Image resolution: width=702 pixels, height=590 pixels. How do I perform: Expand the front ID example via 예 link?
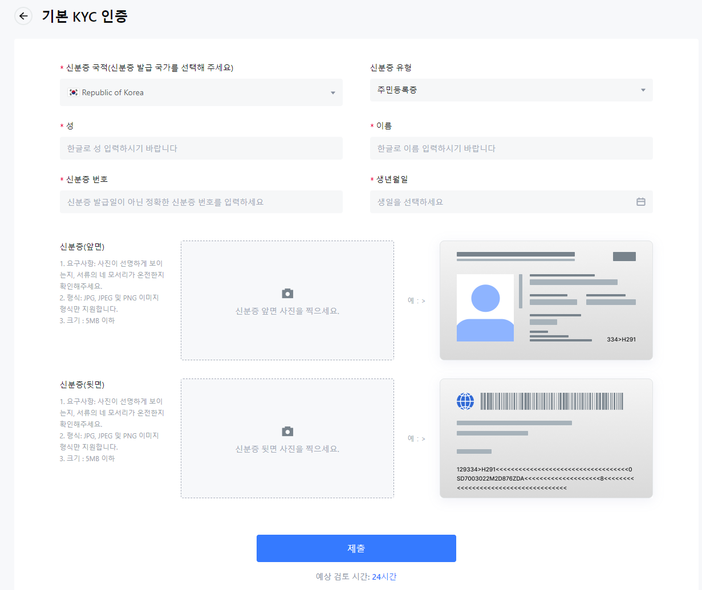417,300
